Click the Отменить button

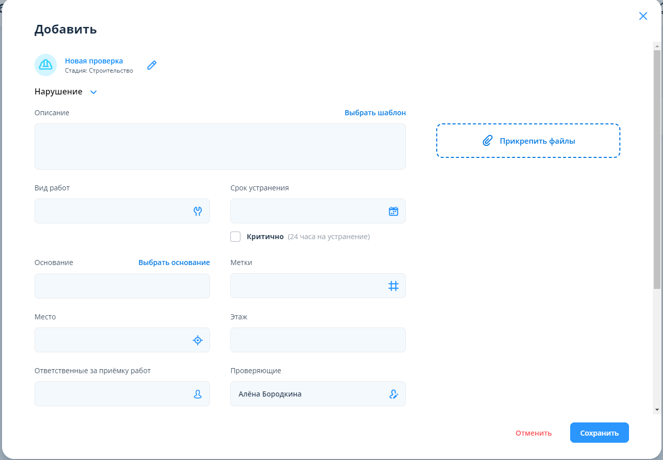[534, 433]
